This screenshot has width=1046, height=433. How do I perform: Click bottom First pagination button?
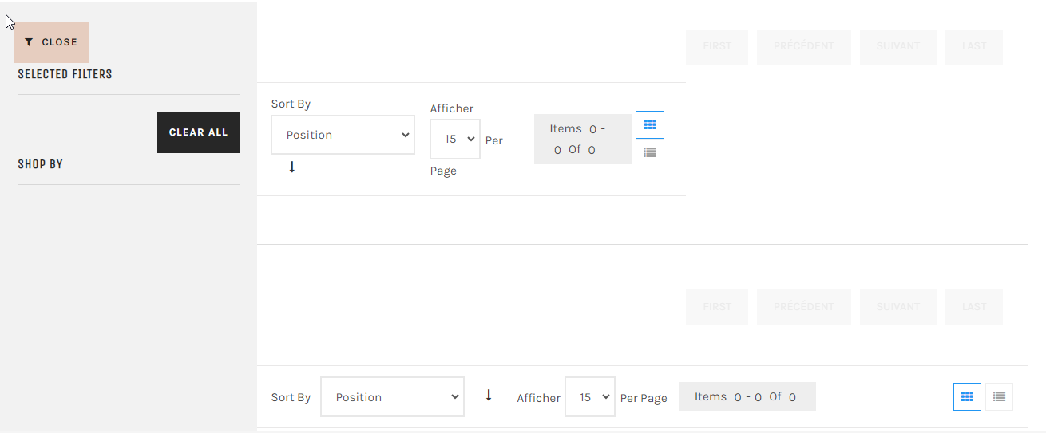coord(717,307)
